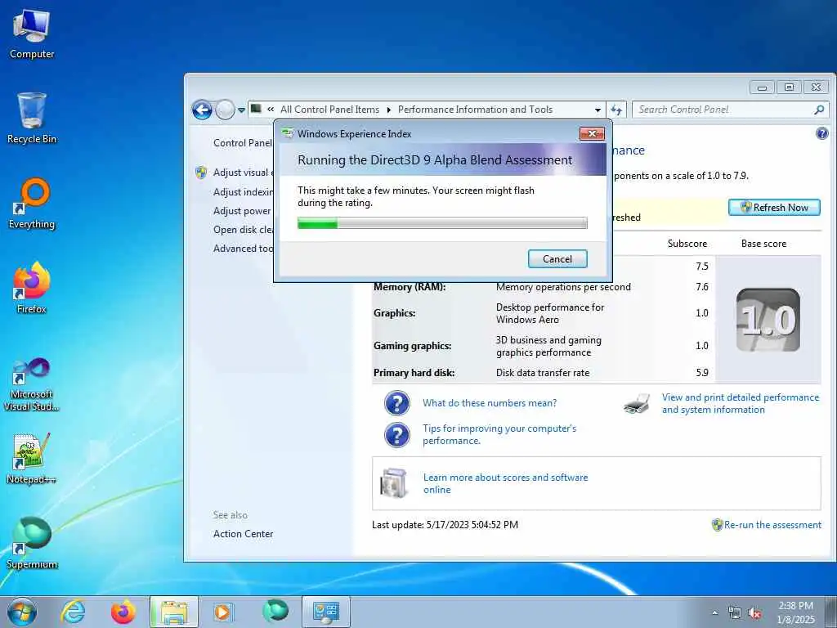The image size is (837, 628).
Task: Click the address bar Control Panel icon
Action: point(256,109)
